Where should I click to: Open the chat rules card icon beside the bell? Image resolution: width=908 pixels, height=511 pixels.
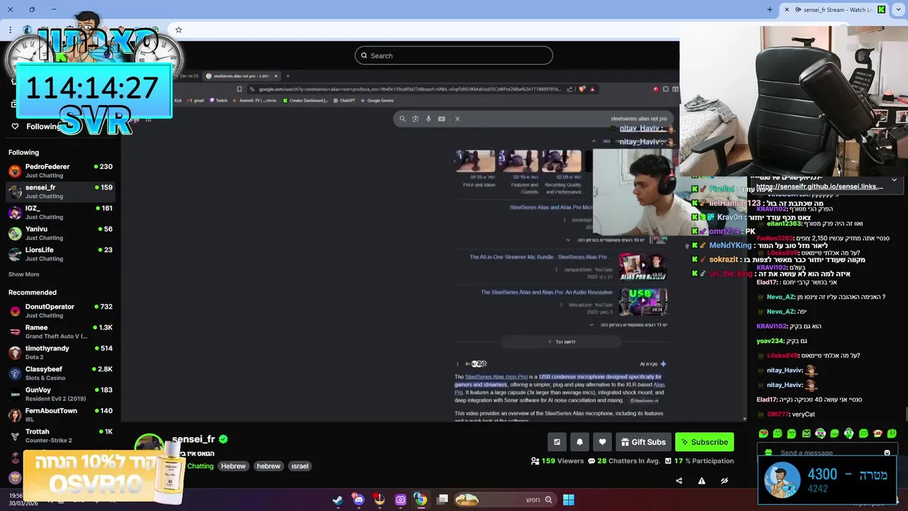557,441
